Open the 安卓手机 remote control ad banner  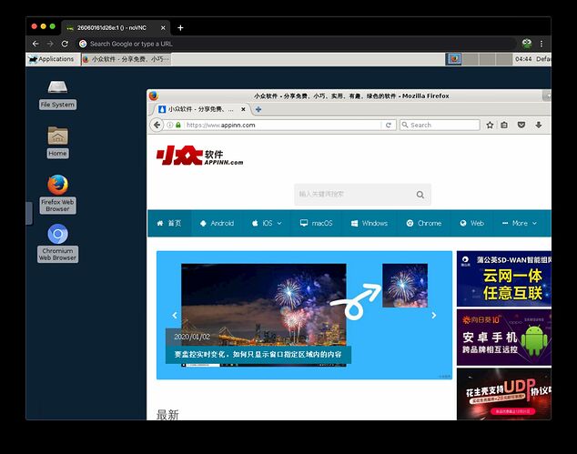pos(504,338)
